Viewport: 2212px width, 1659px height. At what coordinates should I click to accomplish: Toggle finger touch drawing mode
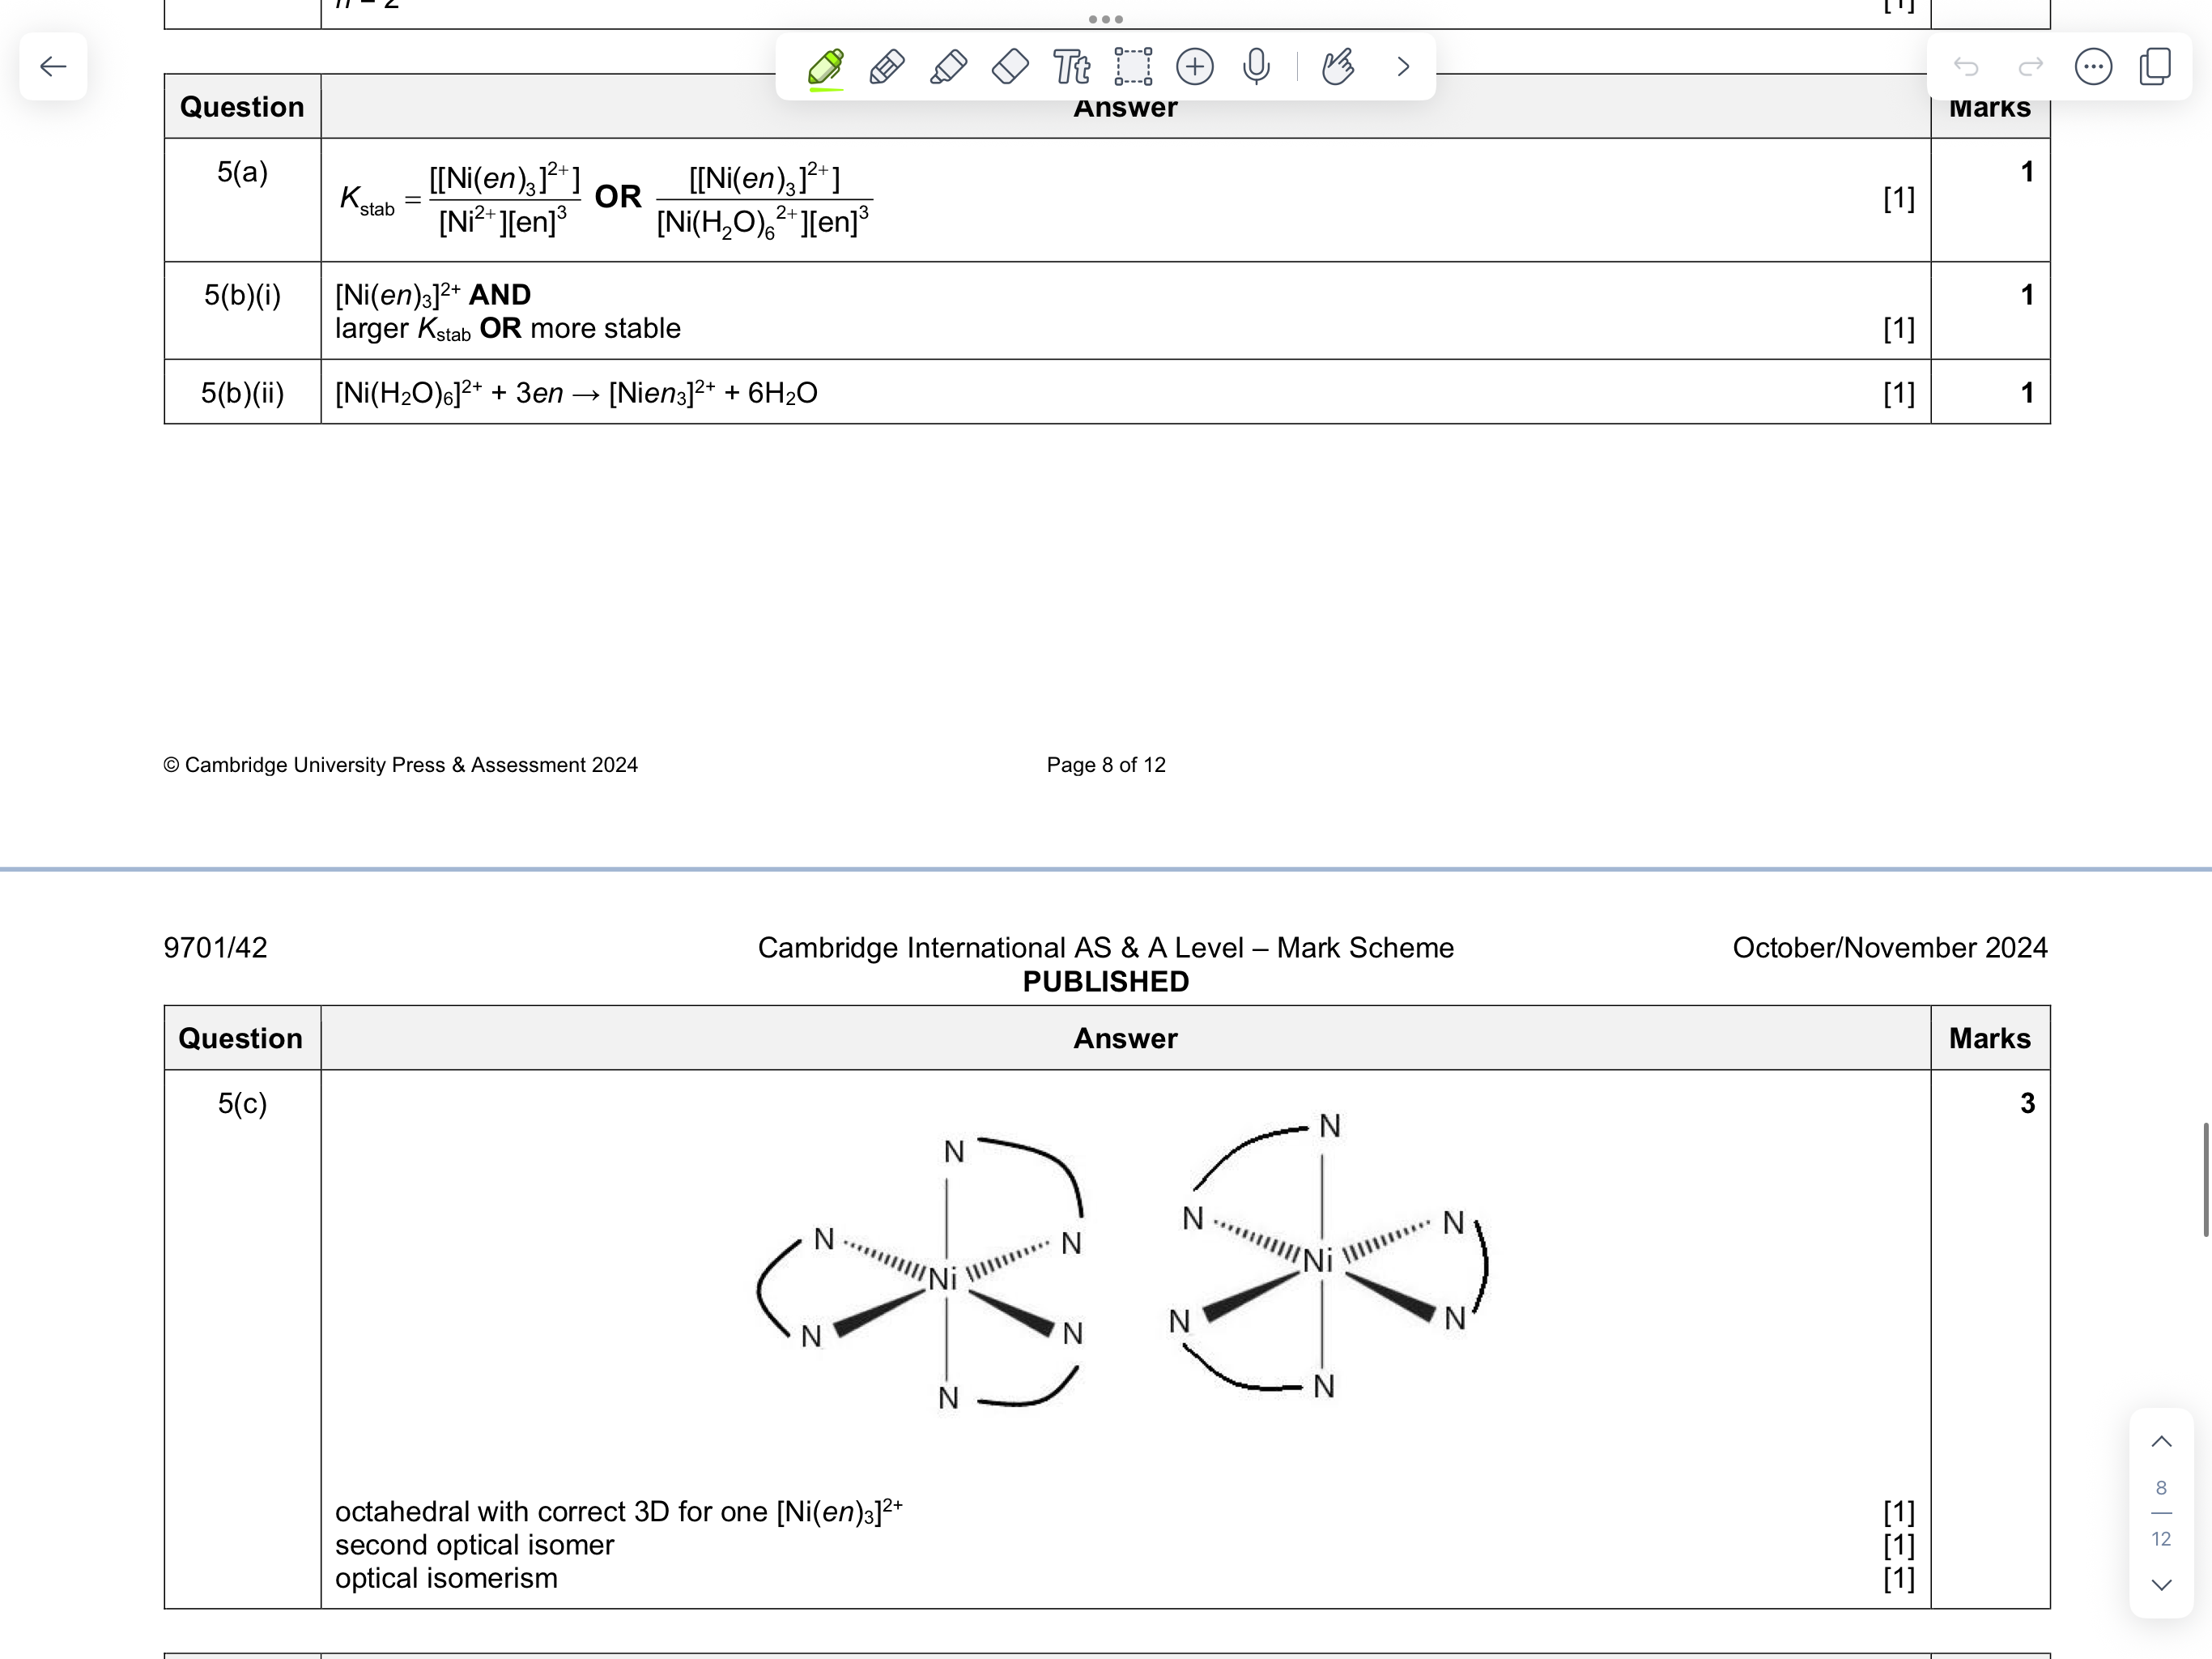coord(1338,67)
